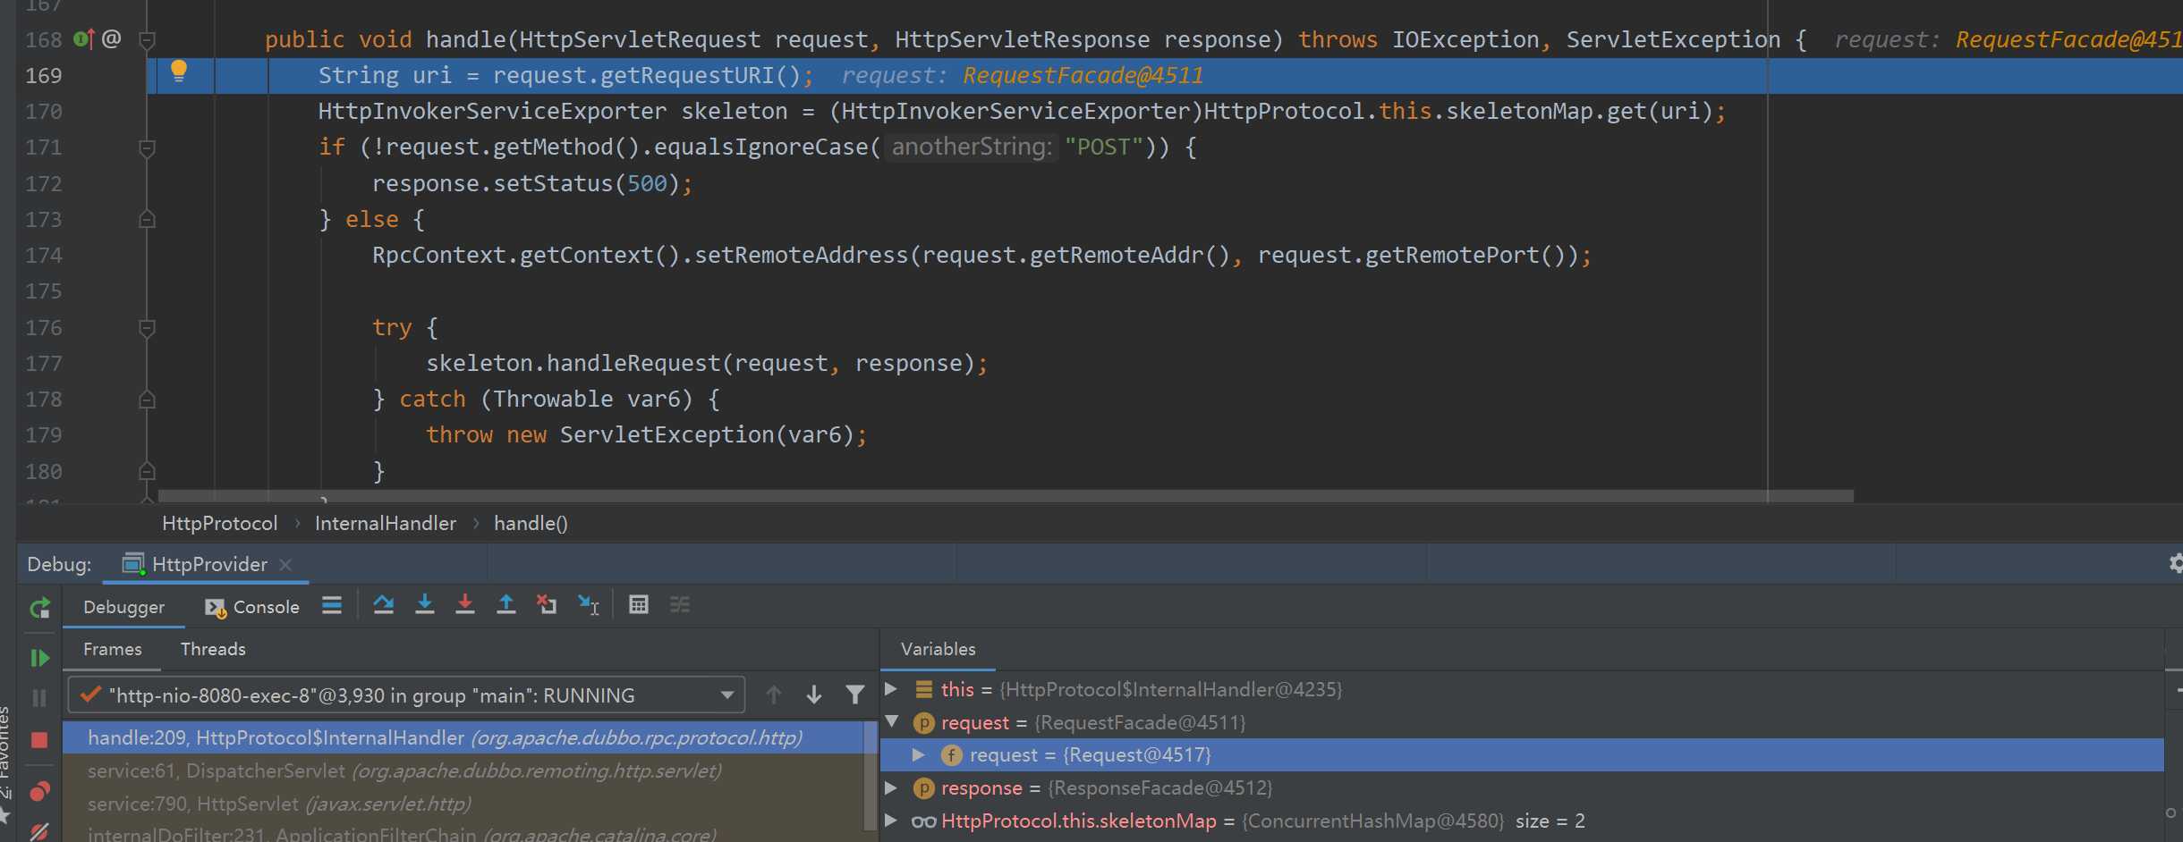Viewport: 2183px width, 842px height.
Task: Click the 'size = 2' value of skeletonMap
Action: [1550, 821]
